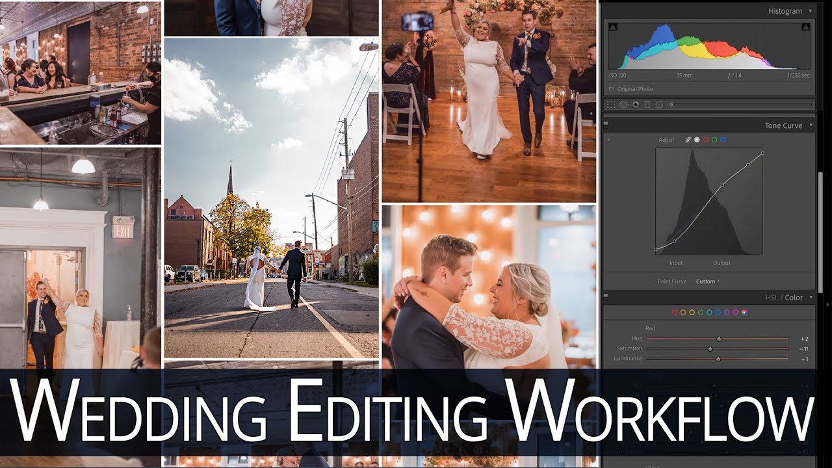Click the top-right tone curve control point
Image resolution: width=832 pixels, height=468 pixels.
point(762,153)
